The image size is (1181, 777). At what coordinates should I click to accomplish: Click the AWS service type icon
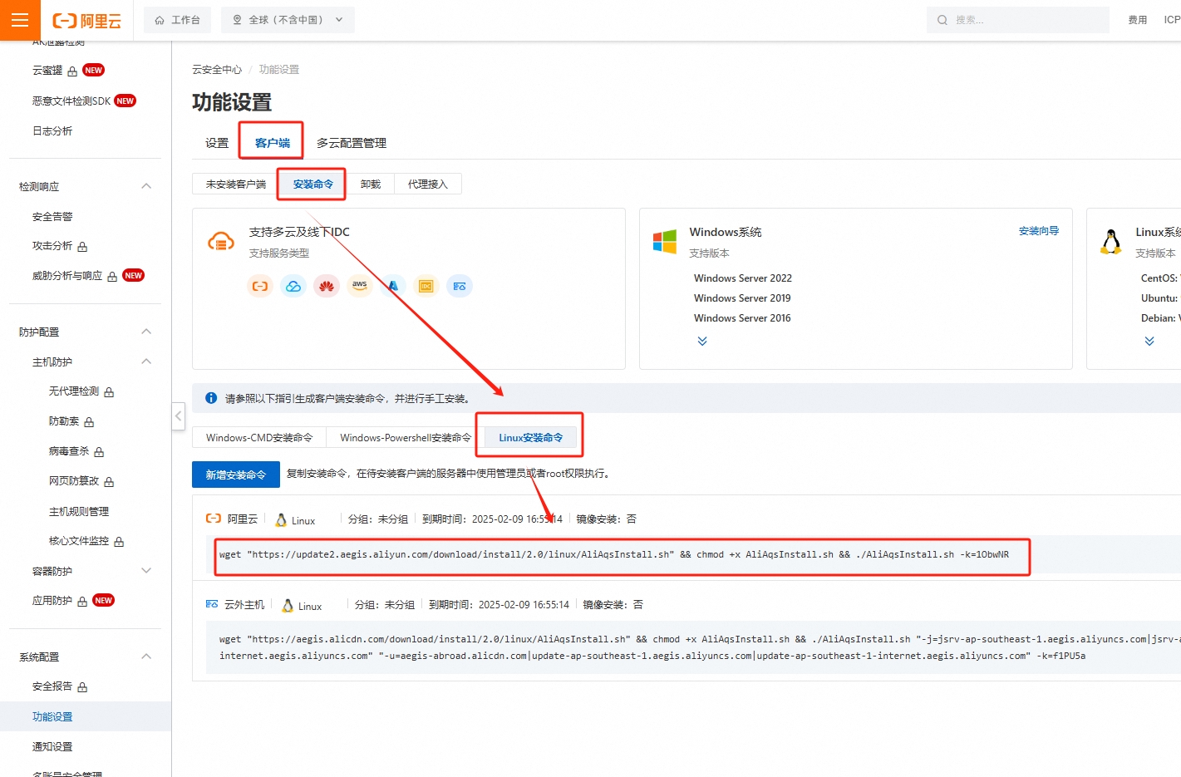[x=360, y=286]
